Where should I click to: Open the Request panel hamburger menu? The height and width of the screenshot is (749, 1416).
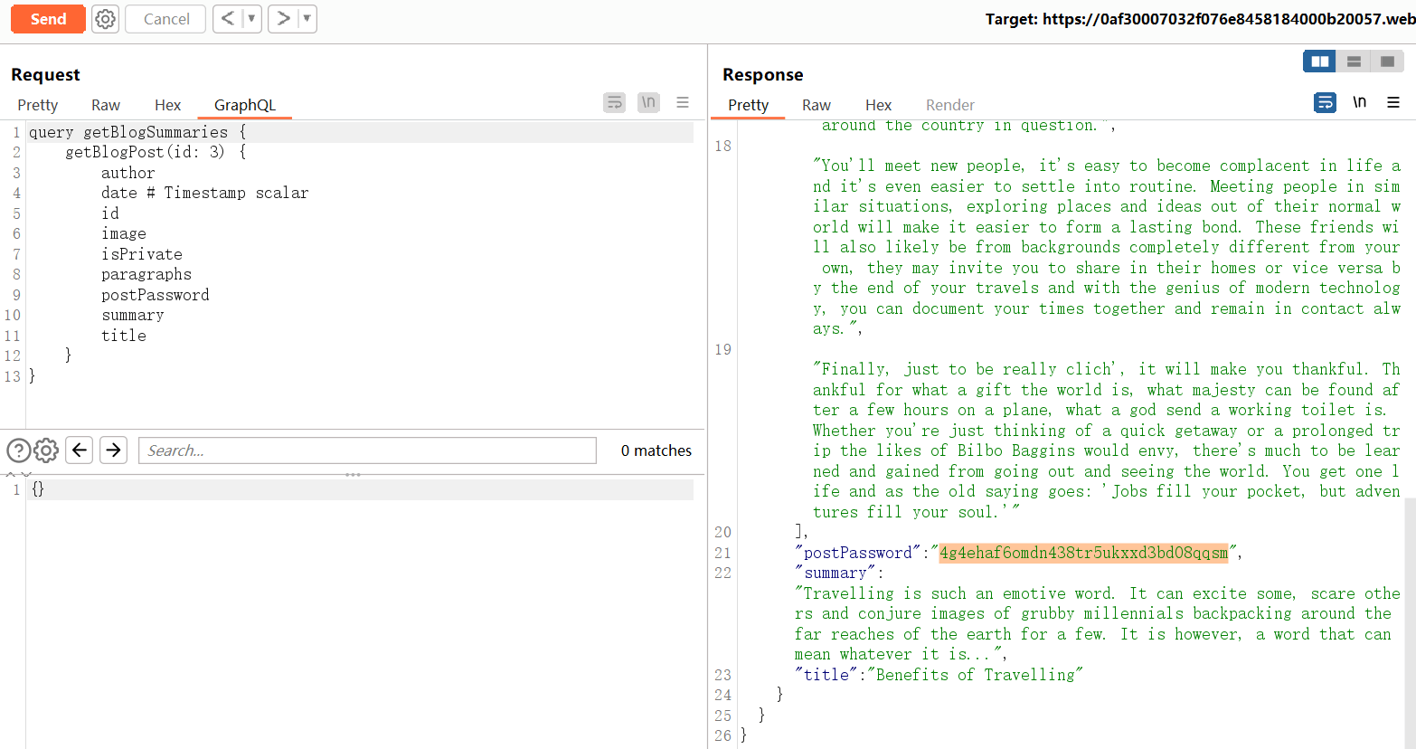click(x=683, y=103)
